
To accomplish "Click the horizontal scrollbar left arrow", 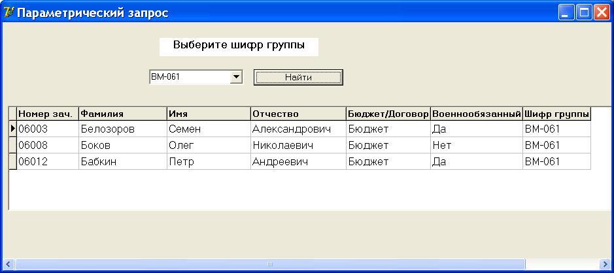I will pyautogui.click(x=9, y=264).
